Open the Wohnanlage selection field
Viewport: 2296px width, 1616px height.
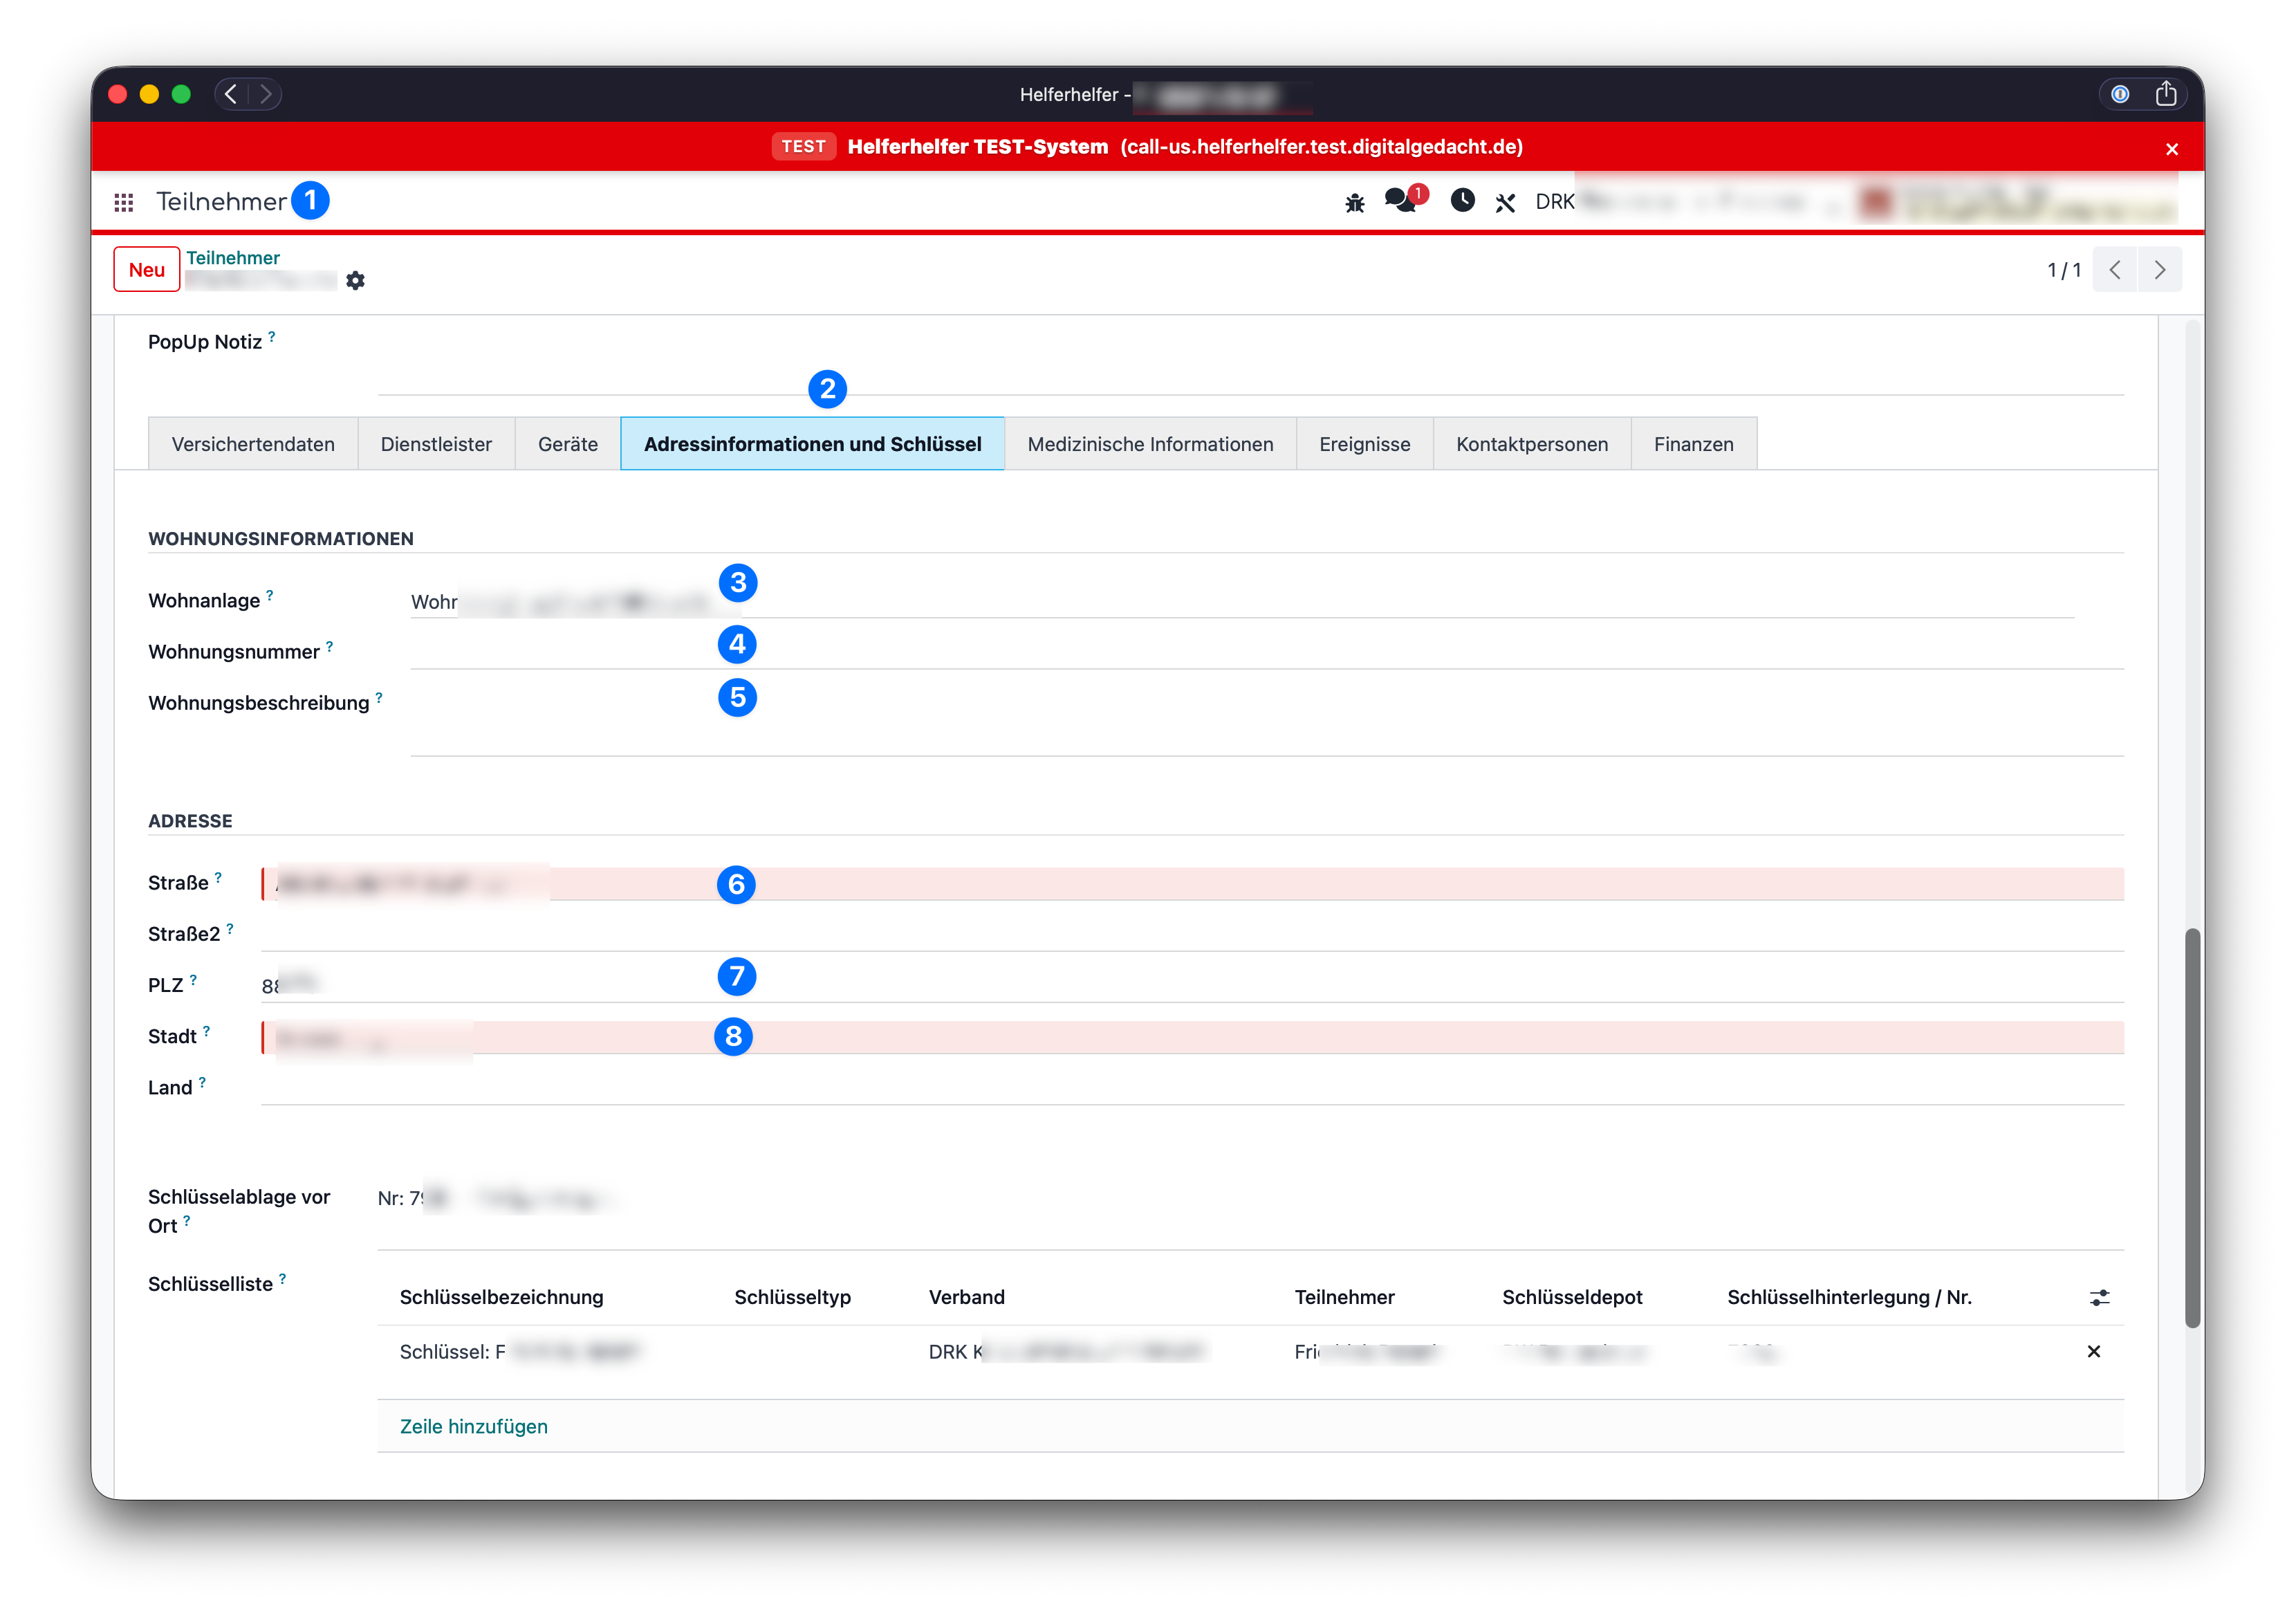(1241, 601)
